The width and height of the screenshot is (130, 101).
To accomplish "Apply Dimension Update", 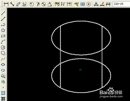I will (x=108, y=4).
